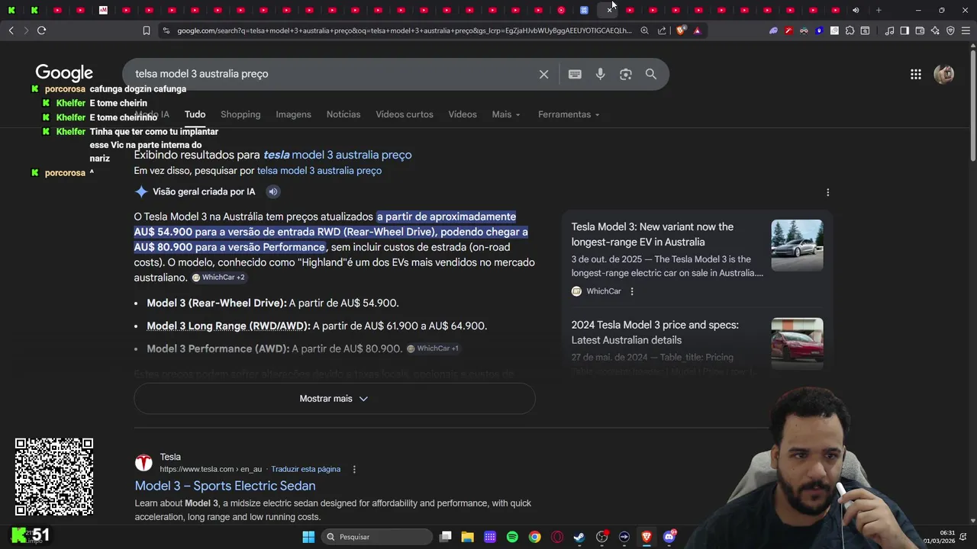Open Brave Wallet
Screen dimensions: 977x549
pyautogui.click(x=920, y=30)
